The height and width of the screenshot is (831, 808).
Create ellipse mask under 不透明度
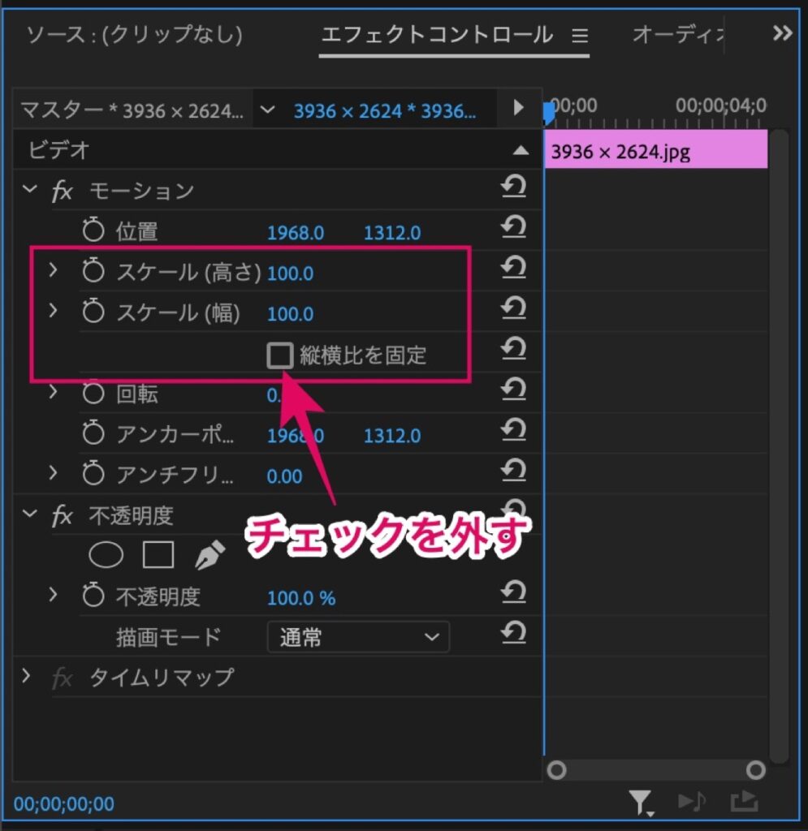(x=106, y=555)
